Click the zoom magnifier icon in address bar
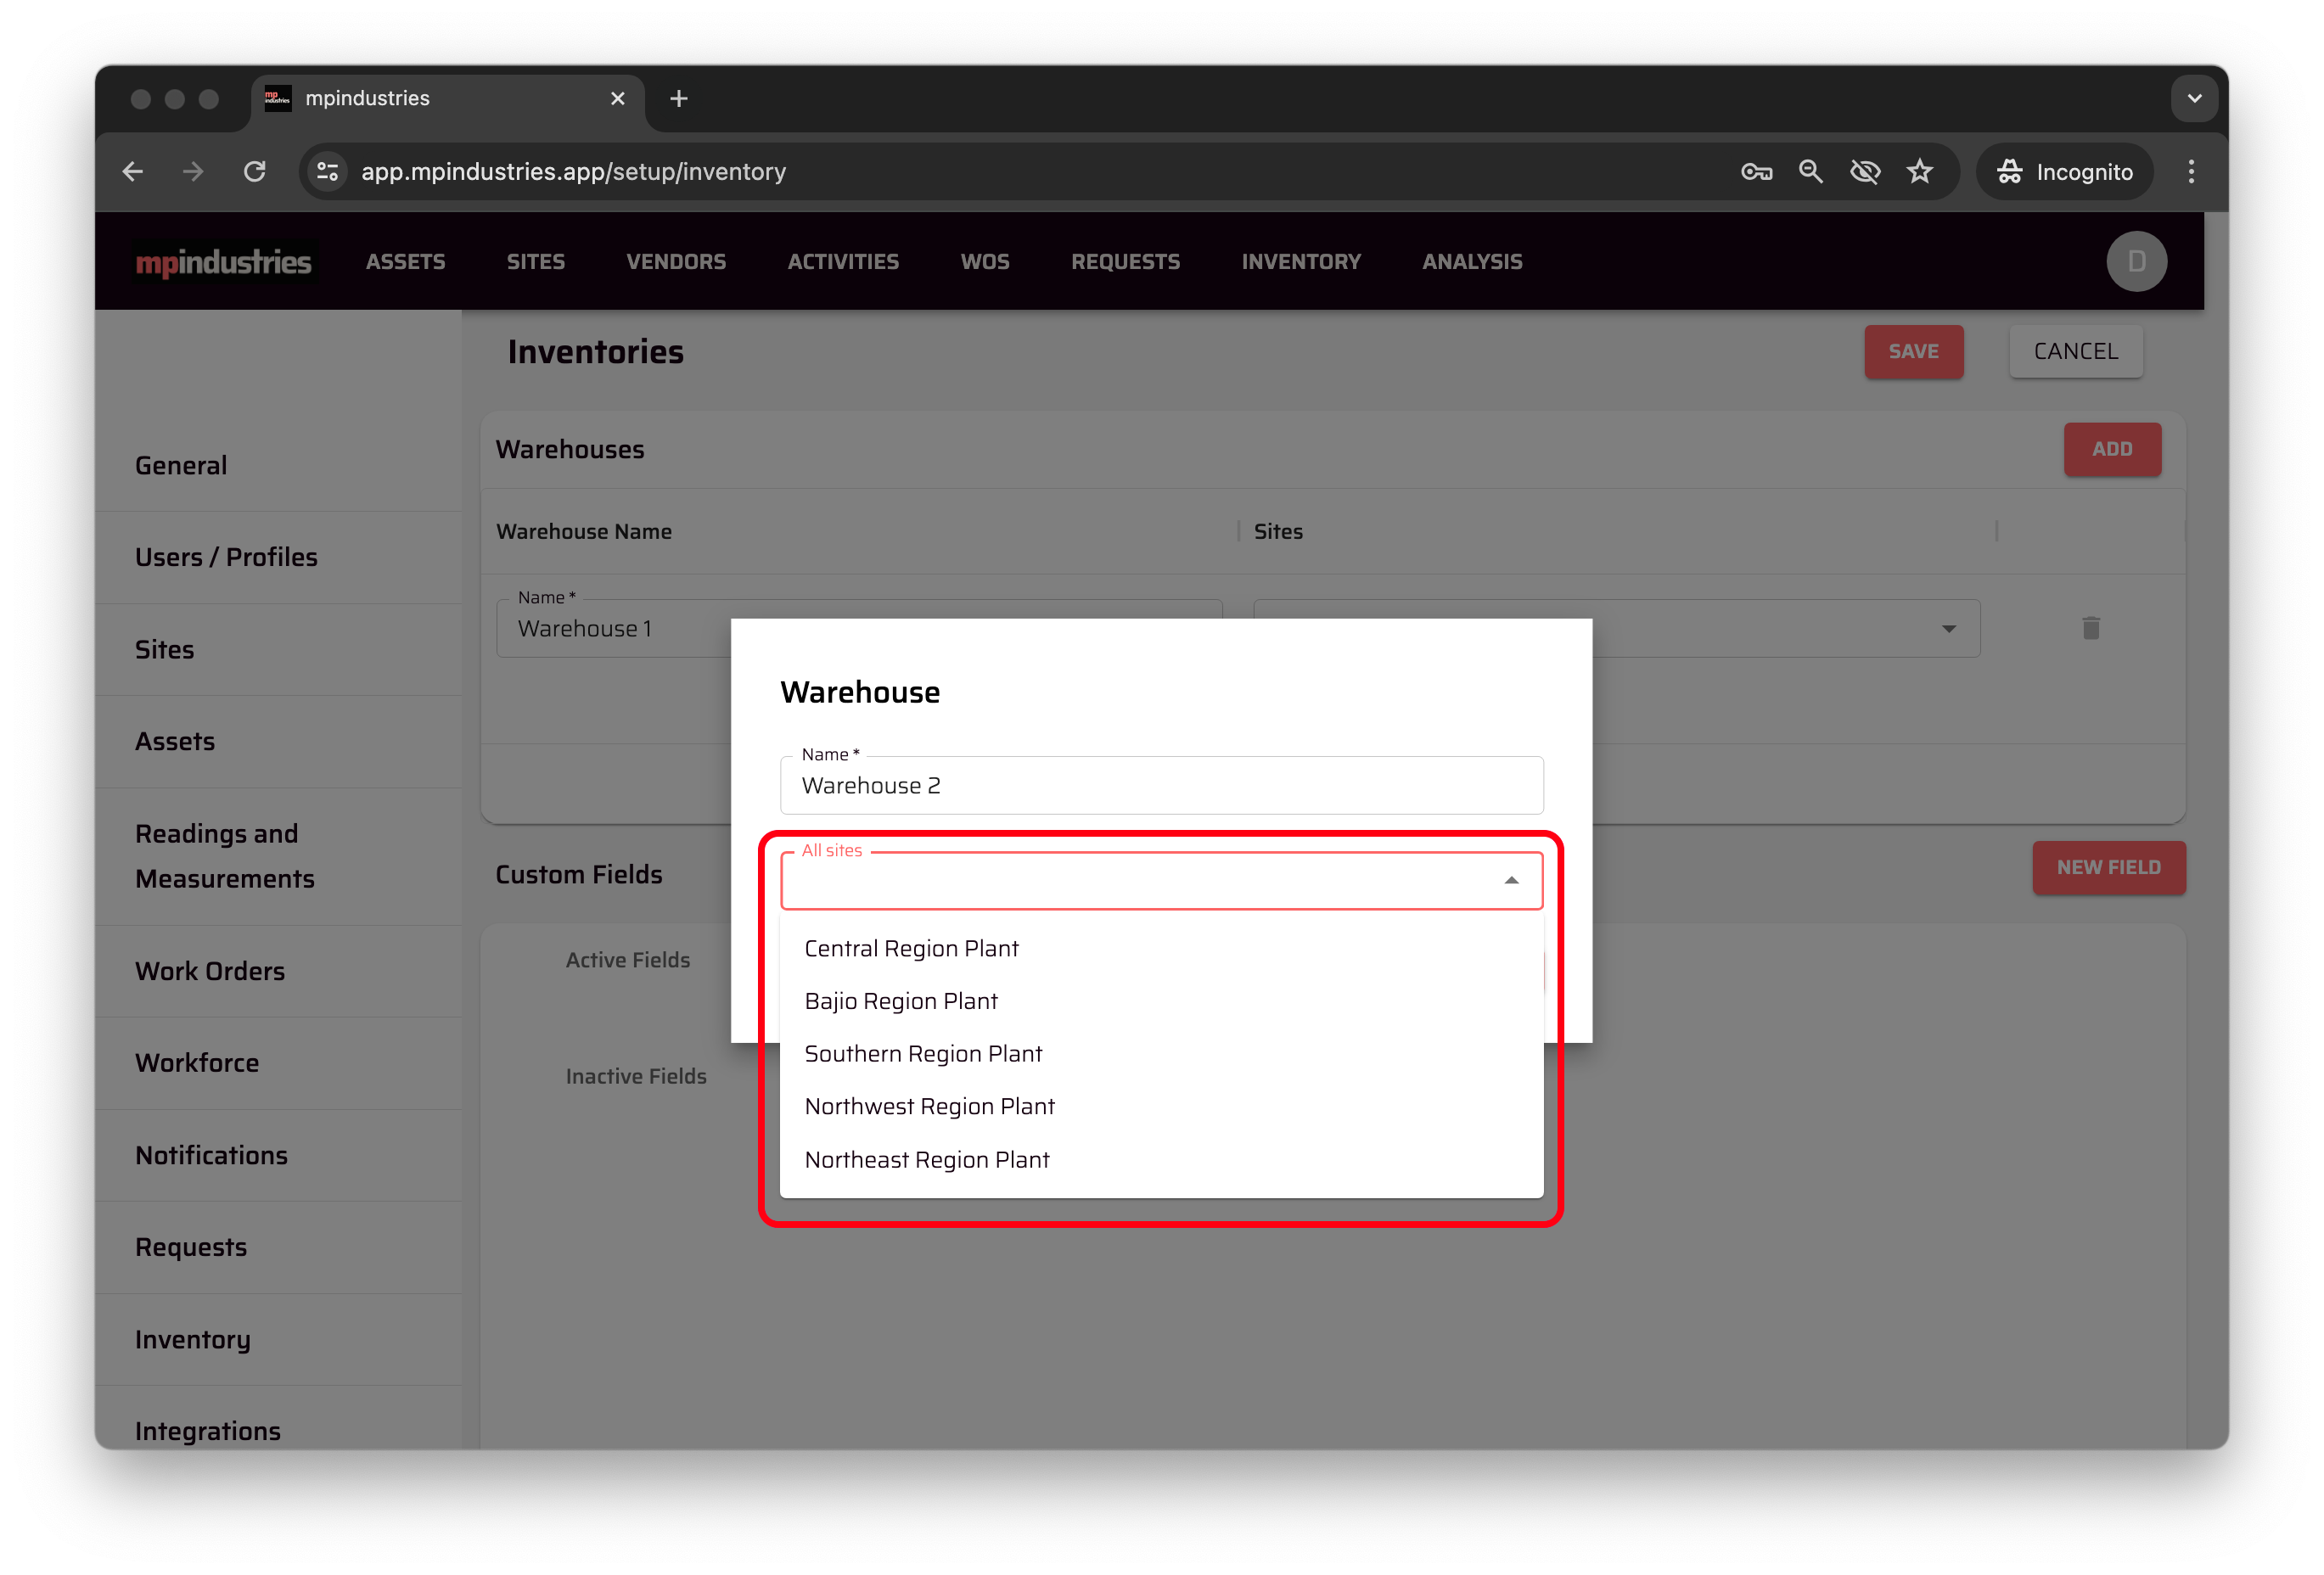Screen dimensions: 2324x1575 point(1810,172)
